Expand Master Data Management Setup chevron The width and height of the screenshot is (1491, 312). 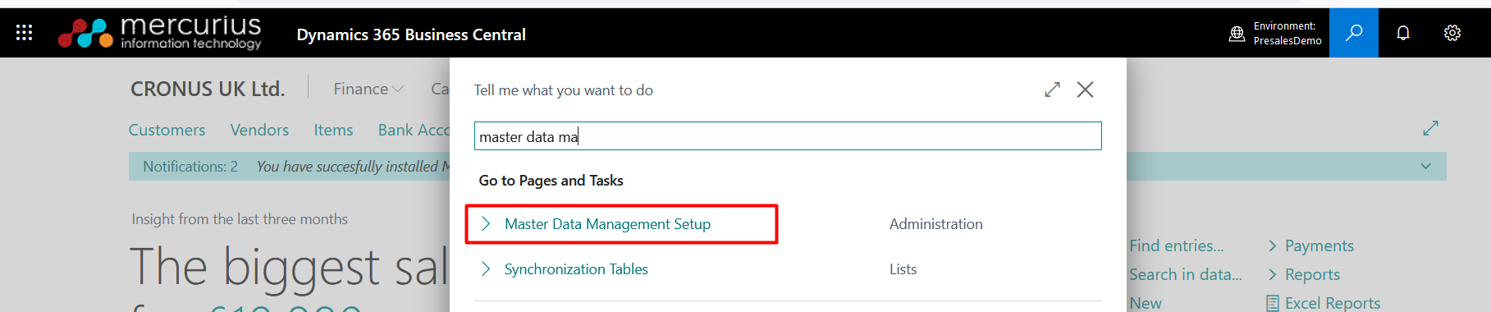(486, 224)
